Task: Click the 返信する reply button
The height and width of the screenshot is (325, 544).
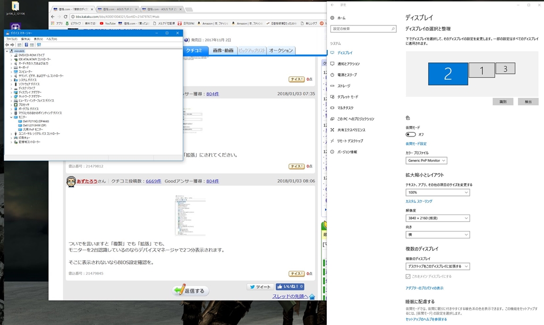Action: [191, 290]
